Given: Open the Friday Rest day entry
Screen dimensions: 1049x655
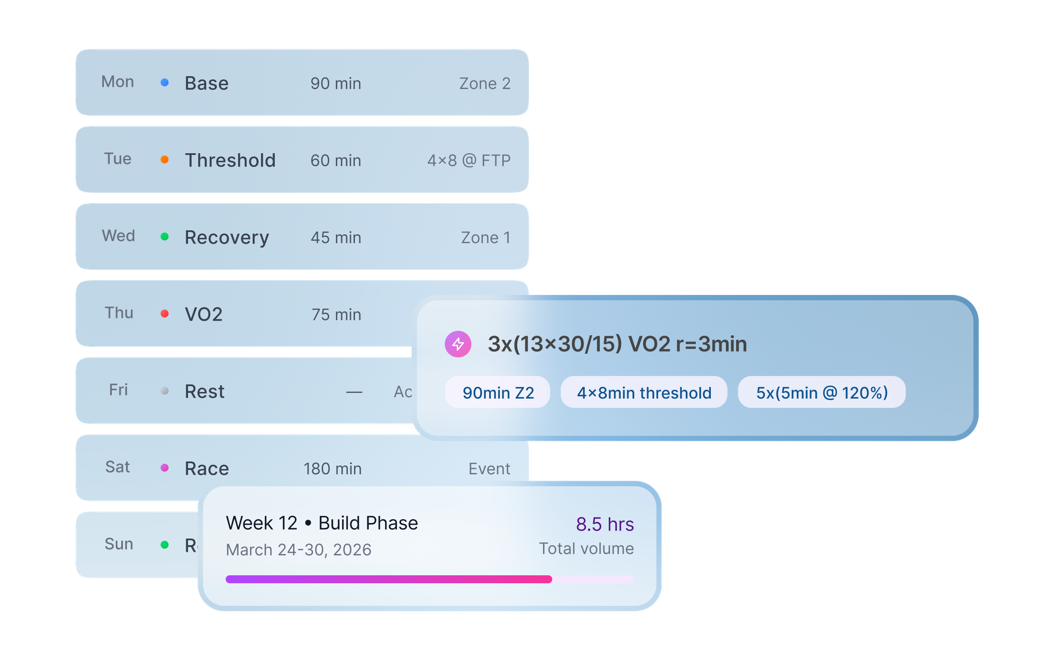Looking at the screenshot, I should click(x=204, y=390).
